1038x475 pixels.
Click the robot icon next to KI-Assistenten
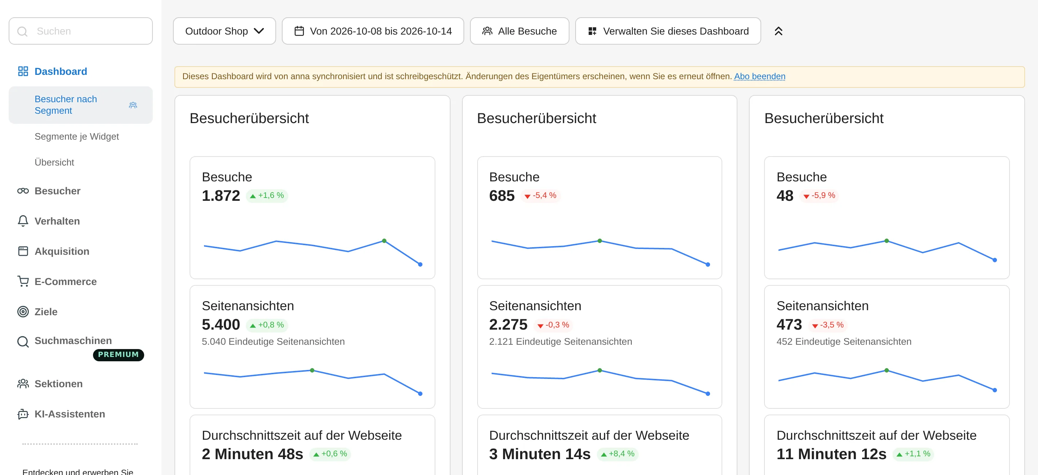coord(23,413)
